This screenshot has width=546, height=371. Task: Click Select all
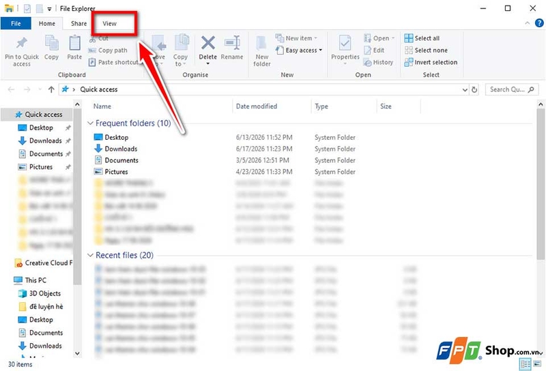point(422,38)
